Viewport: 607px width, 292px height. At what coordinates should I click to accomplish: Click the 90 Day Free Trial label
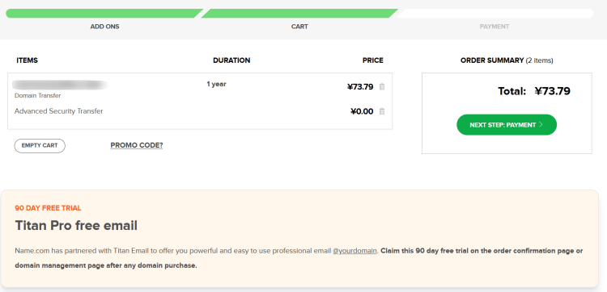click(48, 208)
